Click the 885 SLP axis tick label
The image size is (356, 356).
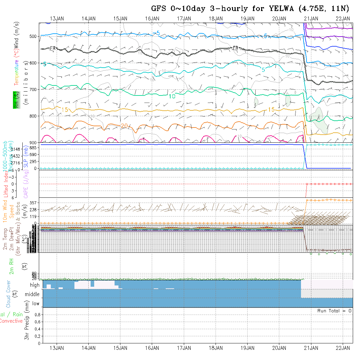point(34,148)
